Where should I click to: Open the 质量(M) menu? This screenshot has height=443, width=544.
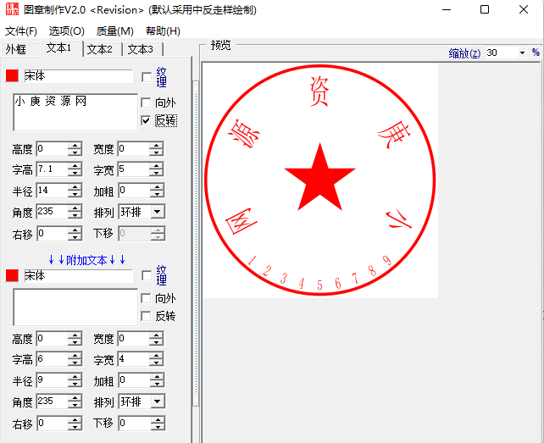click(114, 31)
